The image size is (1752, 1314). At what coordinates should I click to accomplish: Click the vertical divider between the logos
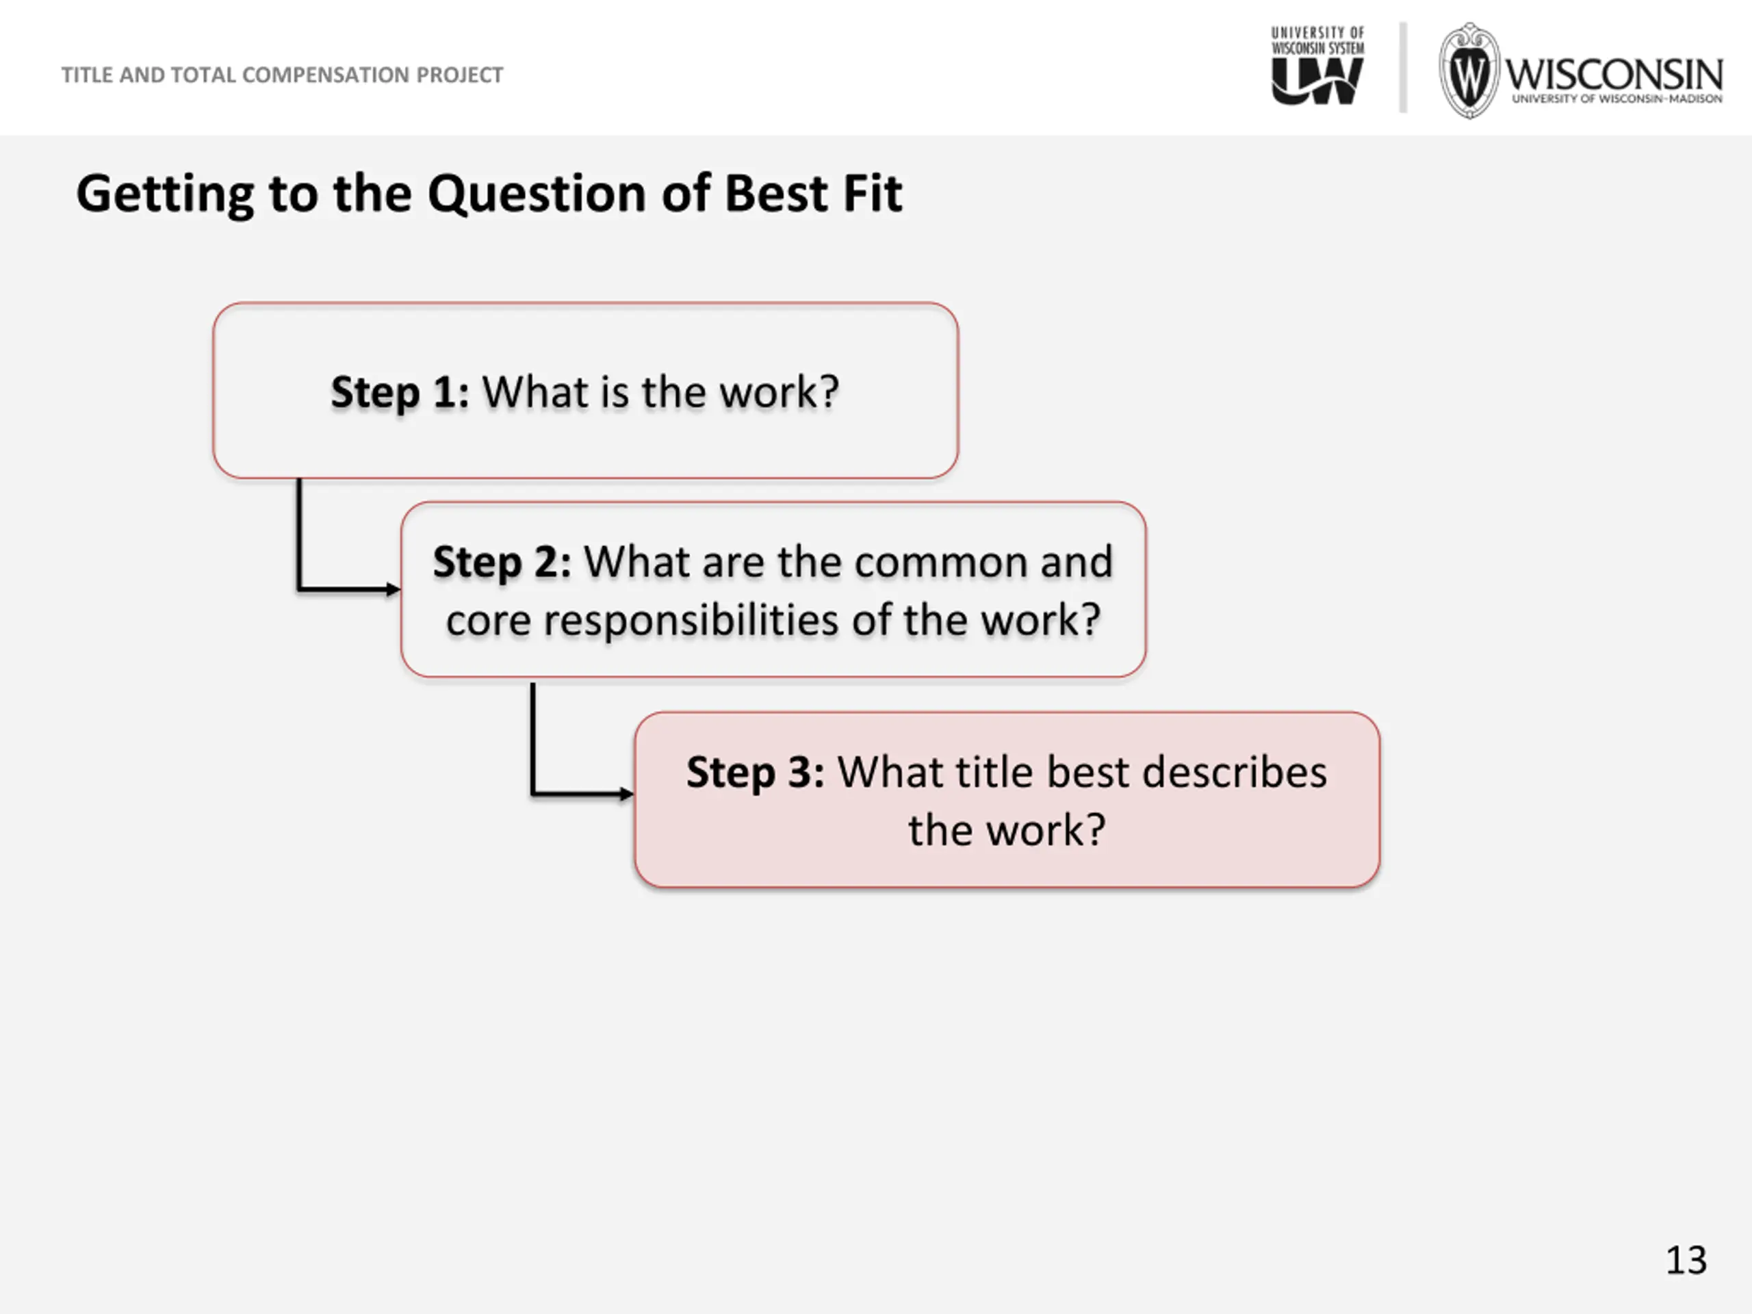(x=1404, y=67)
